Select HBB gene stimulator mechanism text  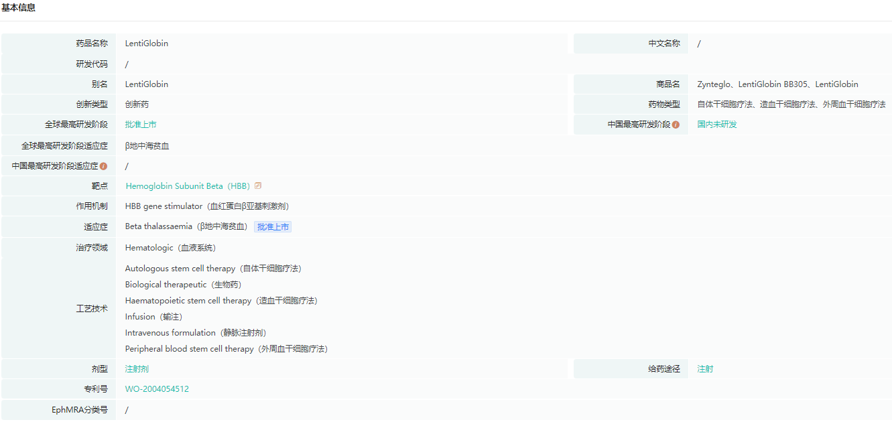click(x=207, y=206)
